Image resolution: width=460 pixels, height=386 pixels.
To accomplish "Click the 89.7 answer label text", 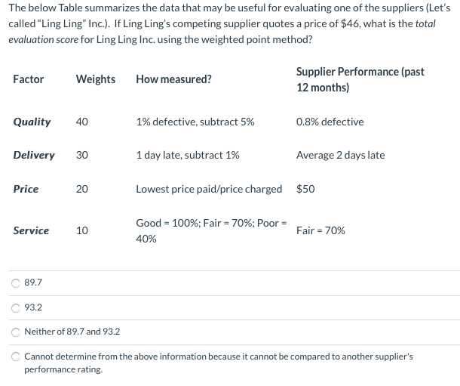I will pos(33,283).
